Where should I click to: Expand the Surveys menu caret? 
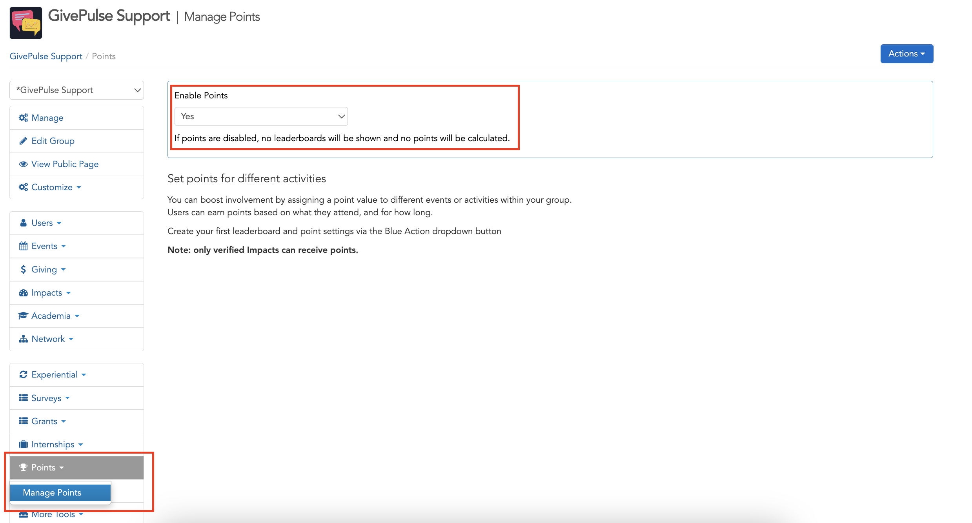click(x=67, y=398)
